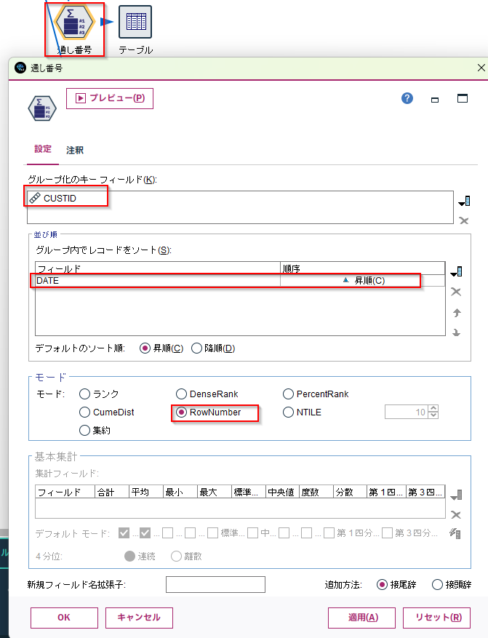The height and width of the screenshot is (638, 488).
Task: Remove selected key field with X icon
Action: click(463, 220)
